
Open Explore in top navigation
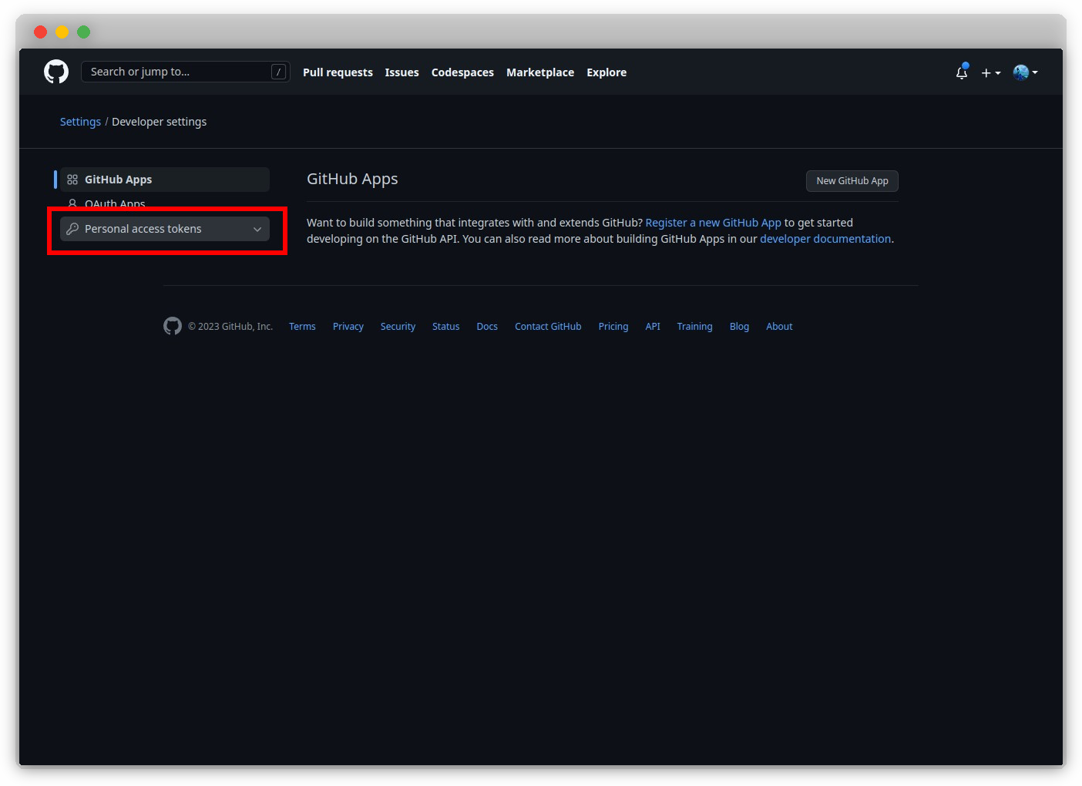coord(607,72)
